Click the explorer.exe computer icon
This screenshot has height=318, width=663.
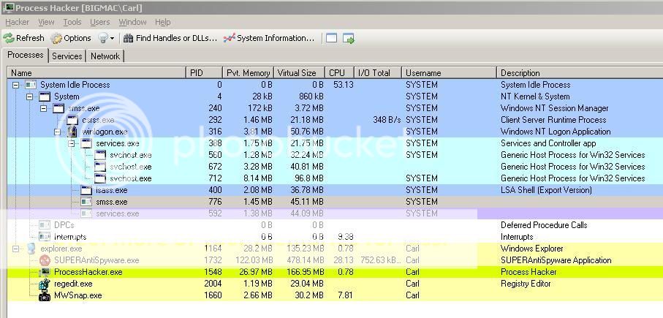tap(31, 249)
